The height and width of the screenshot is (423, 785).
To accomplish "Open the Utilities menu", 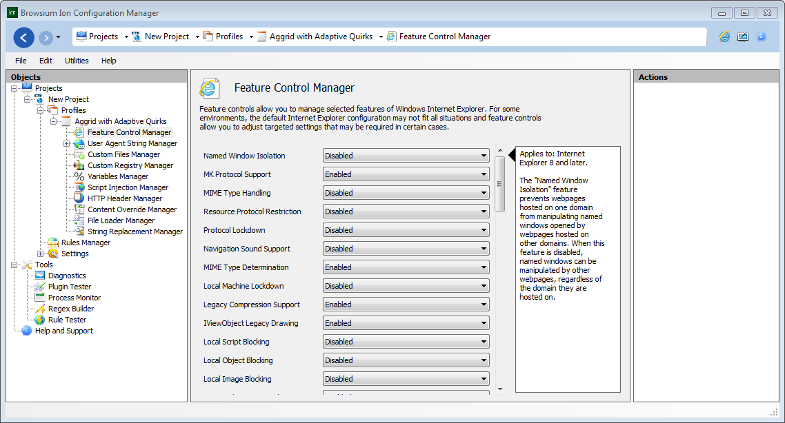I will tap(77, 61).
